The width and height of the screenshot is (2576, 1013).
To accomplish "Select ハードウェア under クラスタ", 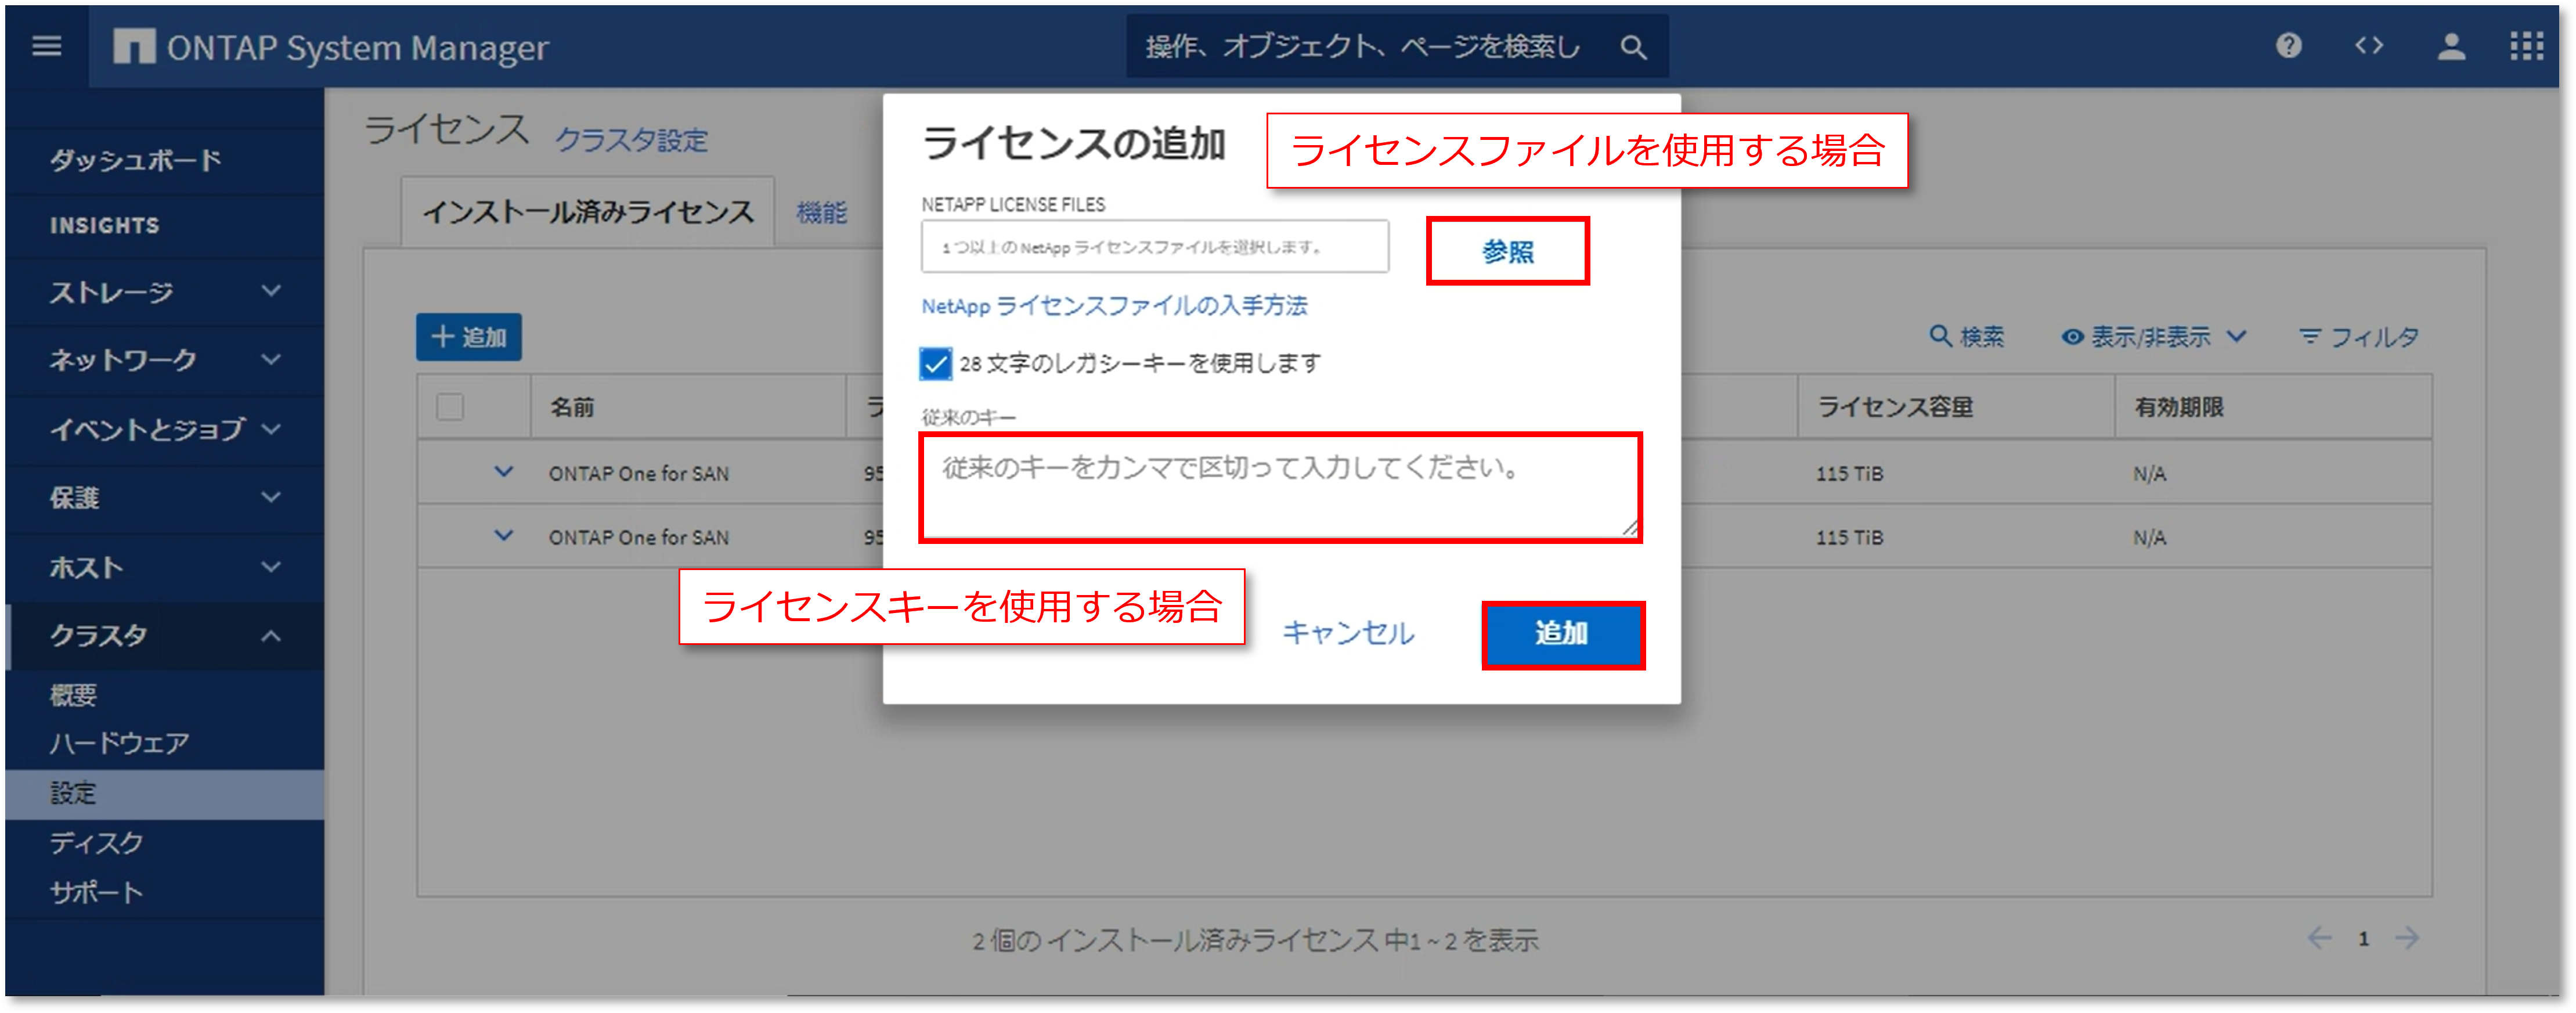I will [120, 743].
